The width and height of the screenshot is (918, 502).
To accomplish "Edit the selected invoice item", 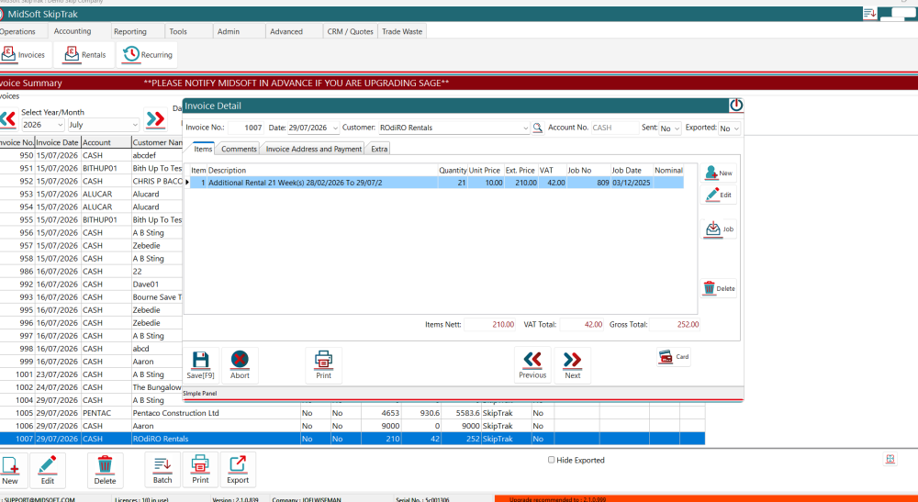I will (x=719, y=195).
